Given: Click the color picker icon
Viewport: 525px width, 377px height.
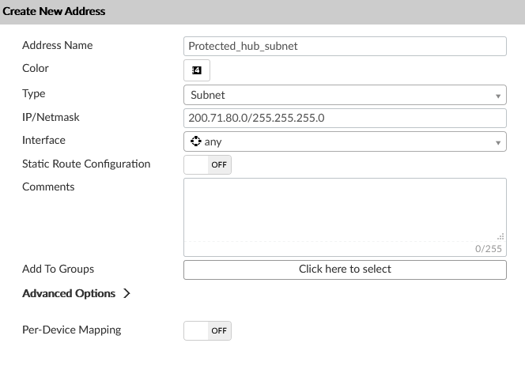Looking at the screenshot, I should point(197,70).
